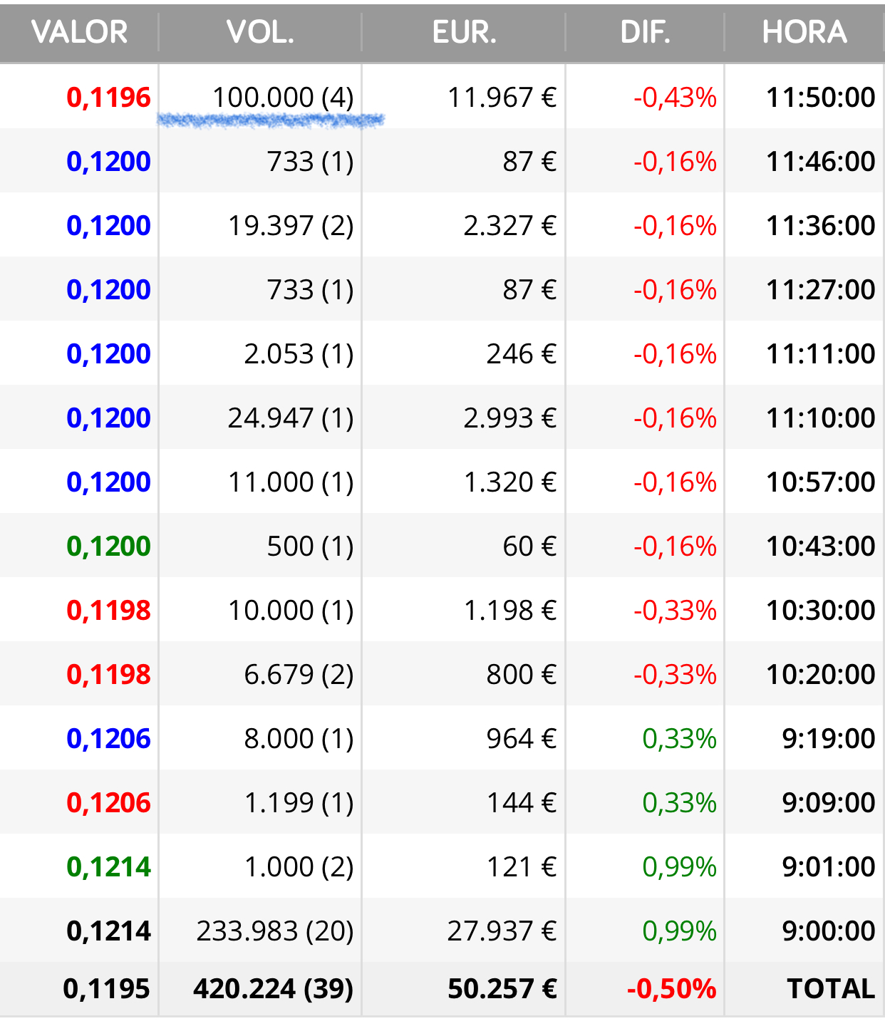The image size is (885, 1026).
Task: Click the amount 2.327 €
Action: click(509, 226)
